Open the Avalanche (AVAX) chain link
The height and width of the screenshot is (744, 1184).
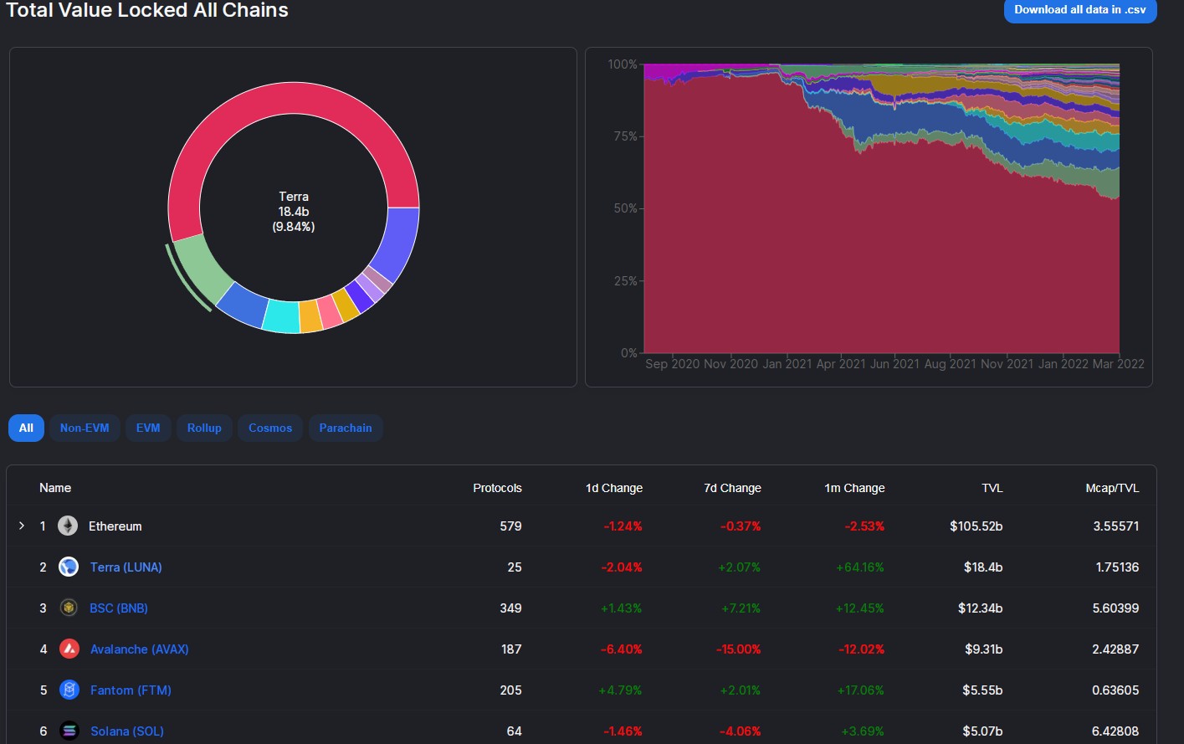(140, 649)
